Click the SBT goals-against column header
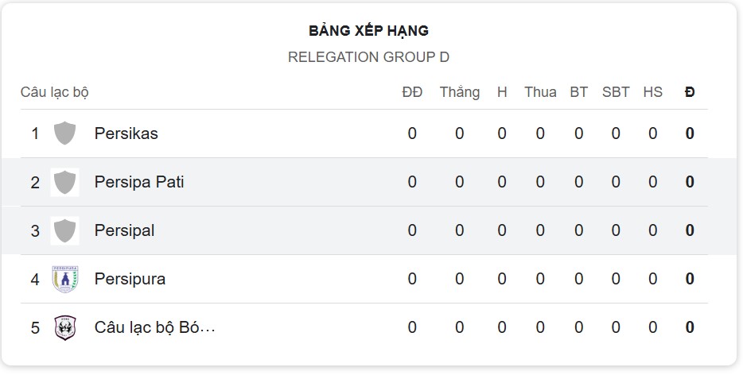Screen dimensions: 743x375 [x=616, y=92]
